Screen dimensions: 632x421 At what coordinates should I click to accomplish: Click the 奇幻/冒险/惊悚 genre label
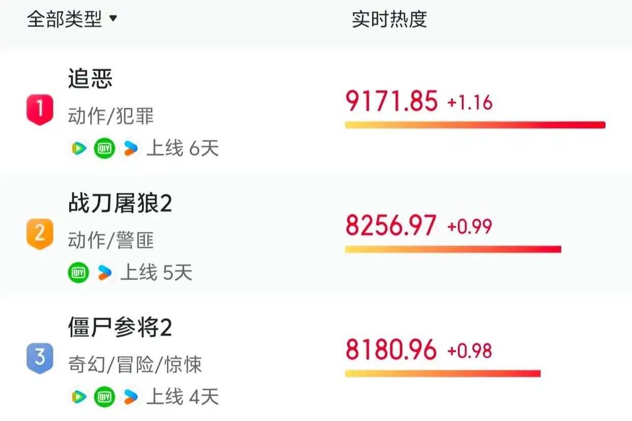point(135,365)
